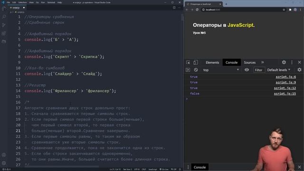Open the VS Code Help menu
The width and height of the screenshot is (304, 171).
click(59, 2)
